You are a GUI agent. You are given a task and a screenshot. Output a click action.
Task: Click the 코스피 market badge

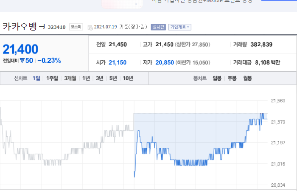[x=76, y=27]
